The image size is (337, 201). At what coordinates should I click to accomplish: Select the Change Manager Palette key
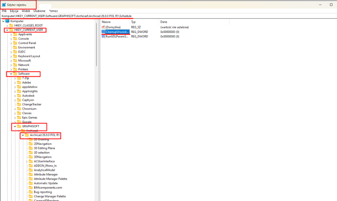[x=50, y=197]
